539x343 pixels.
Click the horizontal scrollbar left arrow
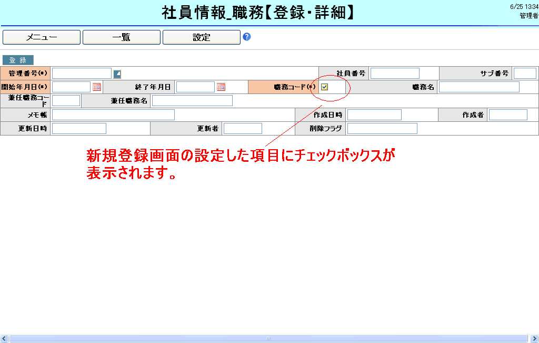[4, 339]
